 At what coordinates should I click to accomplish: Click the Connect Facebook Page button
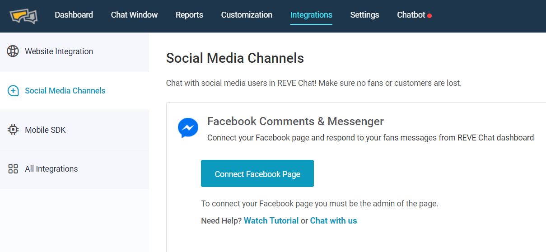point(257,173)
